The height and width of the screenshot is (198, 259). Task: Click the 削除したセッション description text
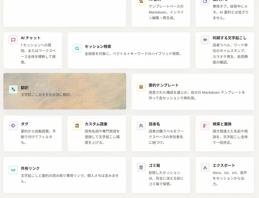point(166,178)
